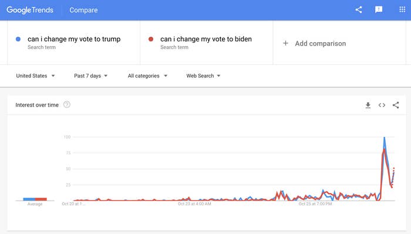Open the United States region dropdown
This screenshot has width=411, height=234.
(35, 75)
